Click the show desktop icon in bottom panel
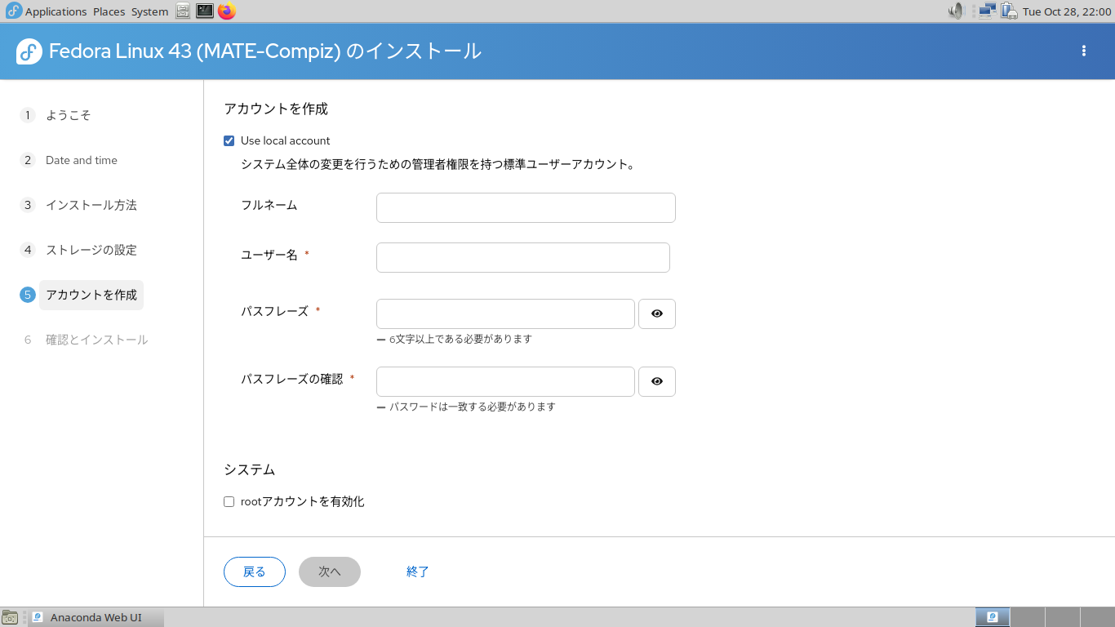The height and width of the screenshot is (627, 1115). 11,618
